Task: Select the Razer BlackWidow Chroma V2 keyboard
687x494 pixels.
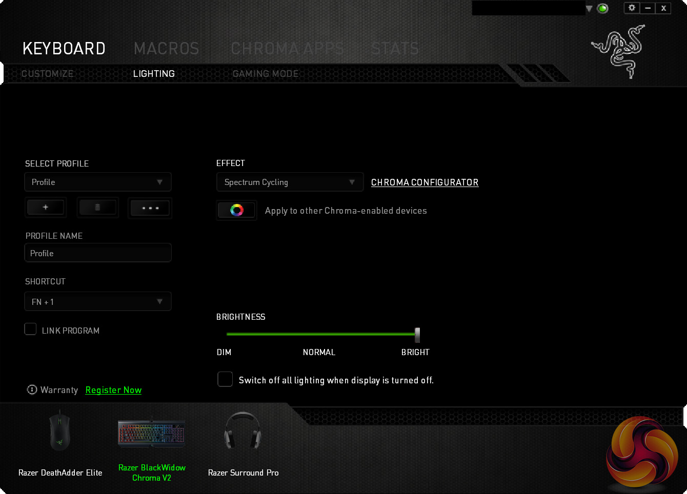Action: pos(152,448)
